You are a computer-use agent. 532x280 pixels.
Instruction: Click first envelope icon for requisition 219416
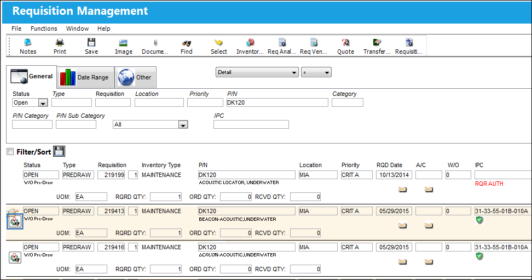coord(402,262)
